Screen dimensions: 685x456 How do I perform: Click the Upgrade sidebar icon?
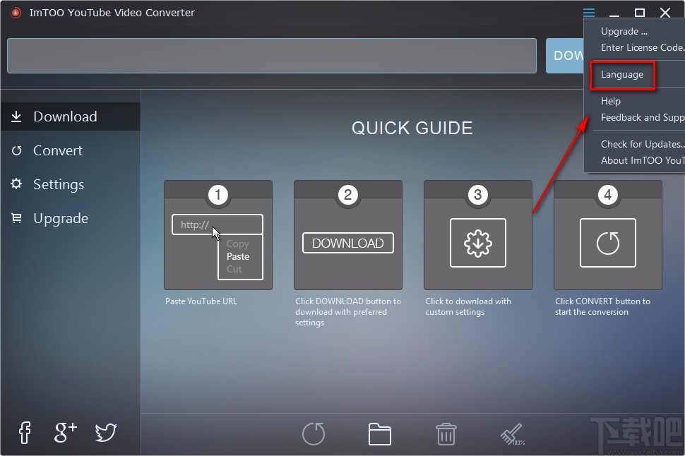[16, 218]
